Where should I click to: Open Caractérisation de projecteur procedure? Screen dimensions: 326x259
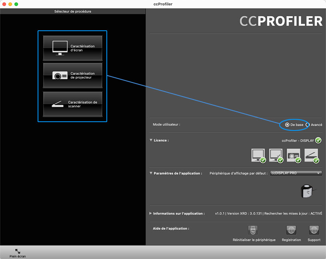point(72,75)
